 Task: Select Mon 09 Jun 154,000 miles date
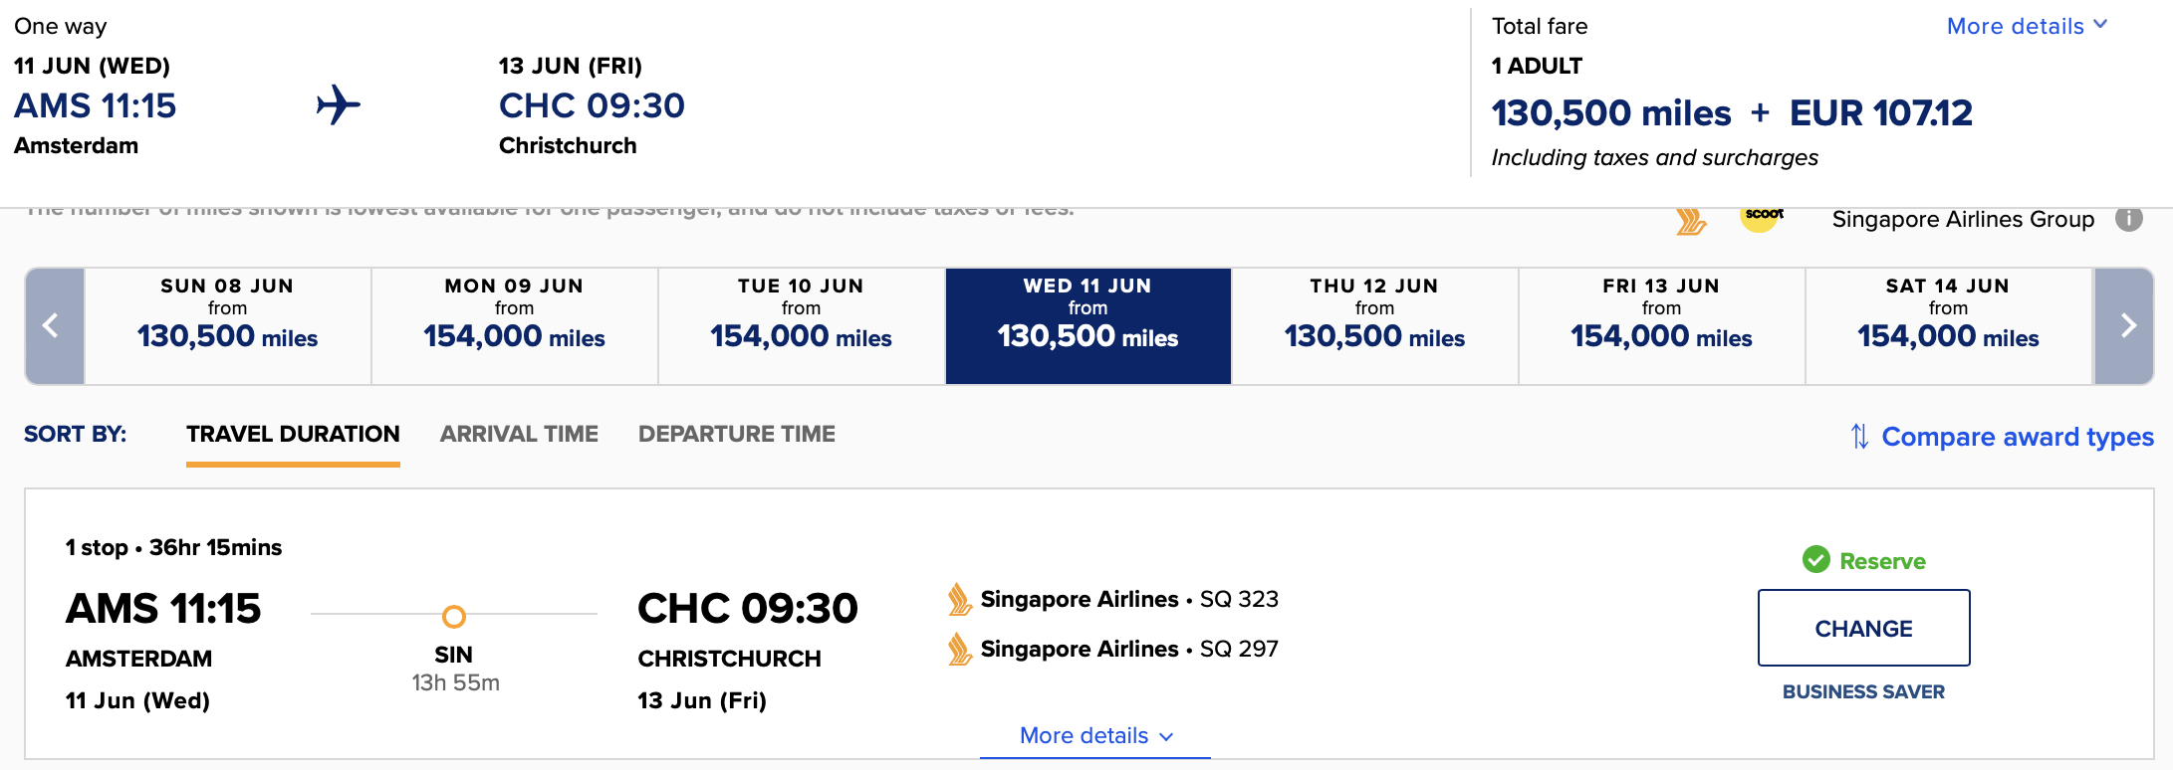tap(515, 325)
